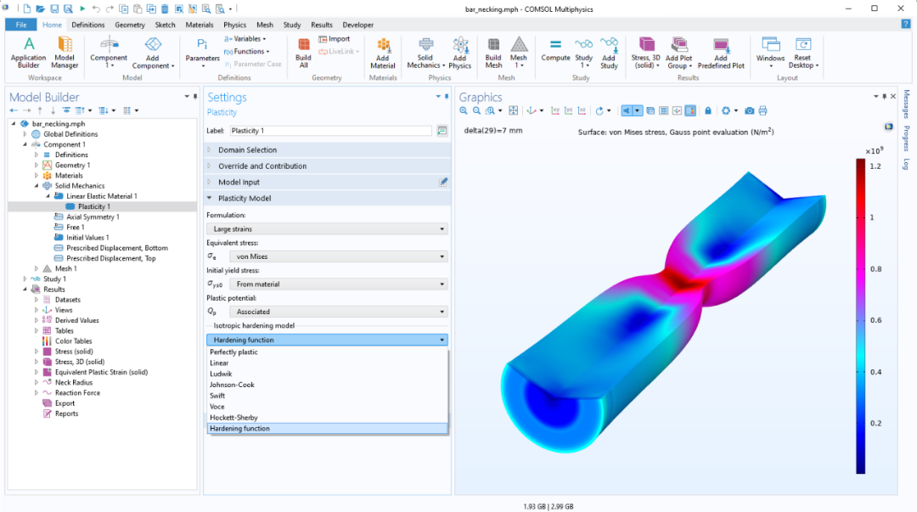Choose Voce in the hardening list
Image resolution: width=917 pixels, height=512 pixels.
pyautogui.click(x=328, y=407)
